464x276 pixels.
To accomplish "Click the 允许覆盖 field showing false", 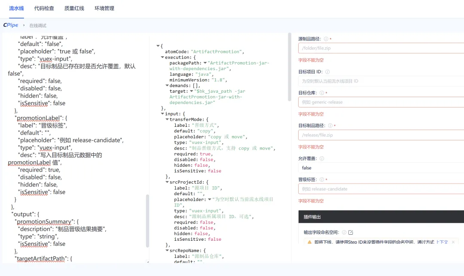I will pos(381,168).
